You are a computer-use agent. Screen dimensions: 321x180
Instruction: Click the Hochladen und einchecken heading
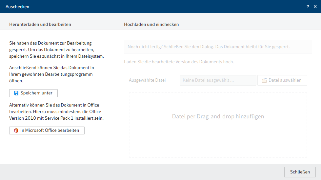pyautogui.click(x=151, y=24)
